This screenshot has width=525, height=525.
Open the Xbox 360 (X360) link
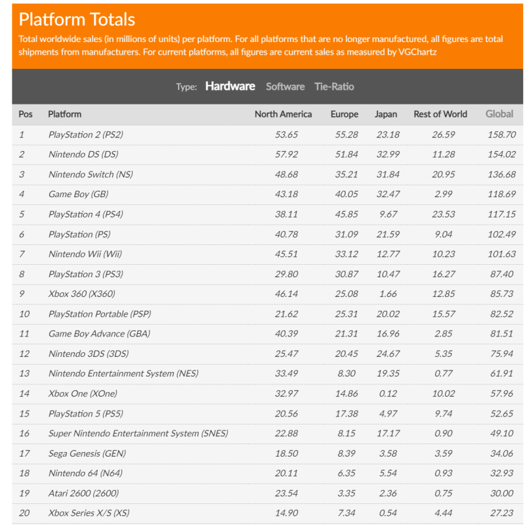[x=81, y=294]
